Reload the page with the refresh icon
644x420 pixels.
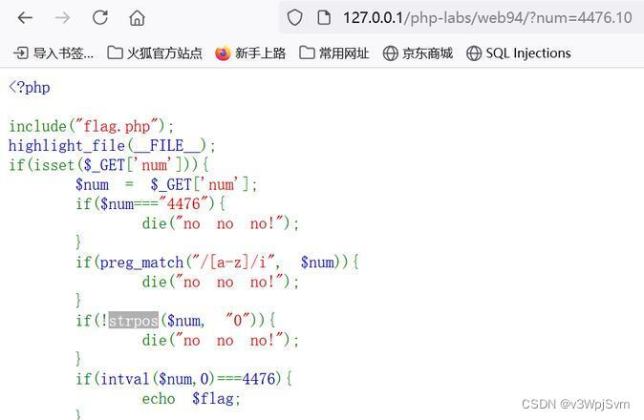[99, 17]
